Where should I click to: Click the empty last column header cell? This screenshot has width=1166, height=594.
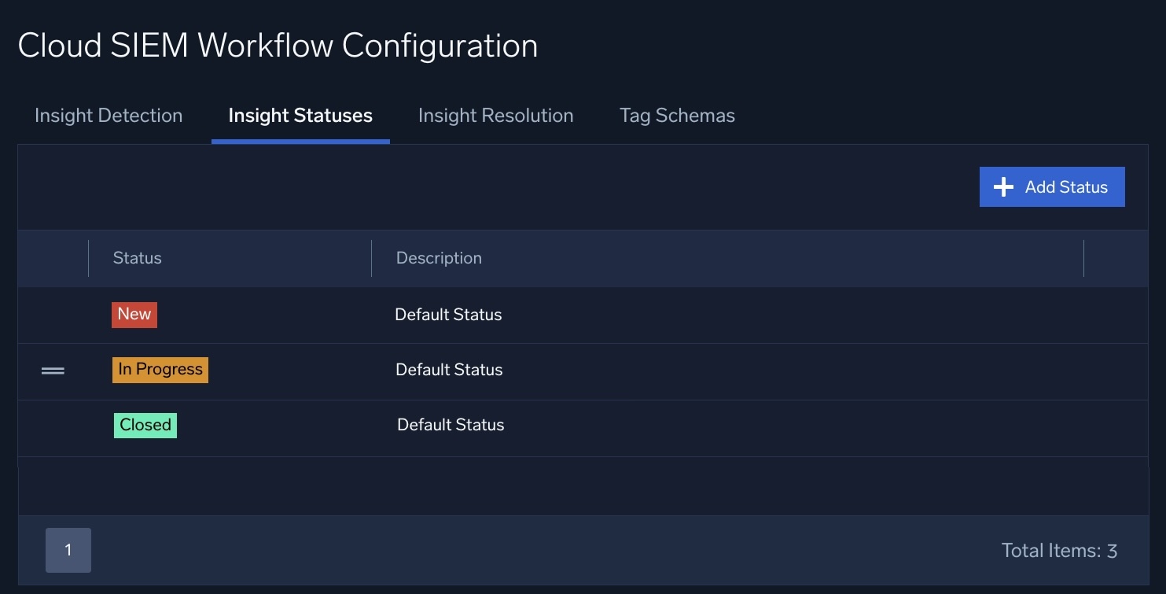point(1116,258)
